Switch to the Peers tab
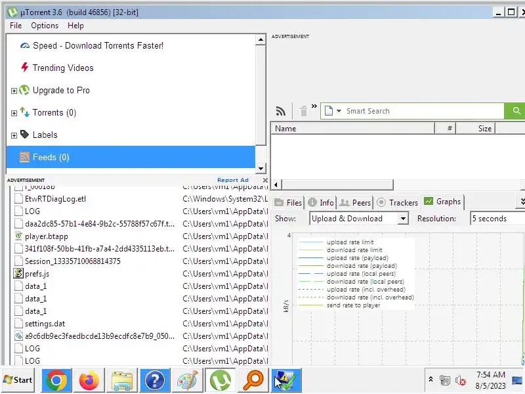 pyautogui.click(x=355, y=203)
